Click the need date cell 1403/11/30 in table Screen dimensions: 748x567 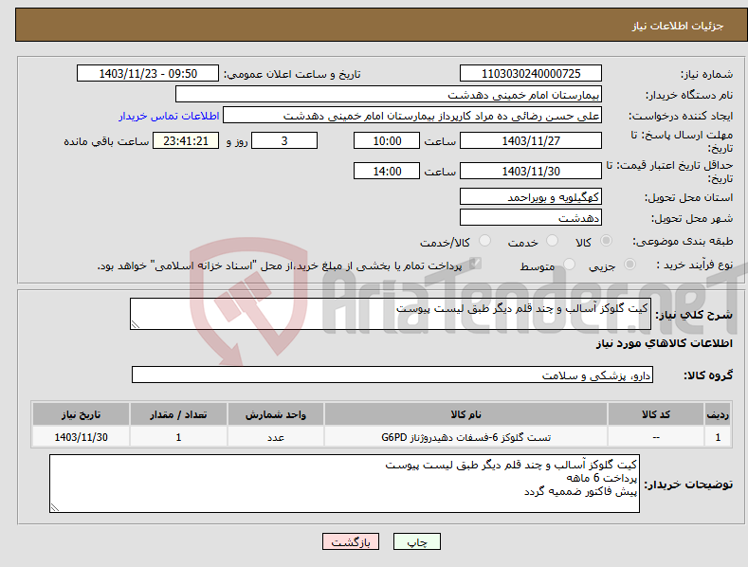82,437
